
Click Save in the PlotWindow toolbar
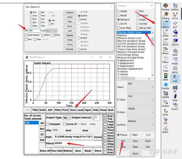pyautogui.click(x=73, y=110)
